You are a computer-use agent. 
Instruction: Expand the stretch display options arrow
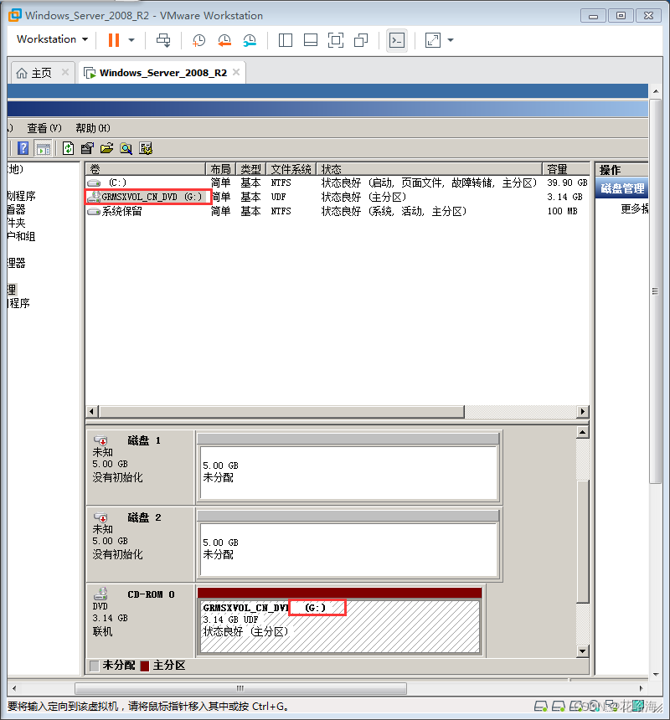[x=451, y=40]
